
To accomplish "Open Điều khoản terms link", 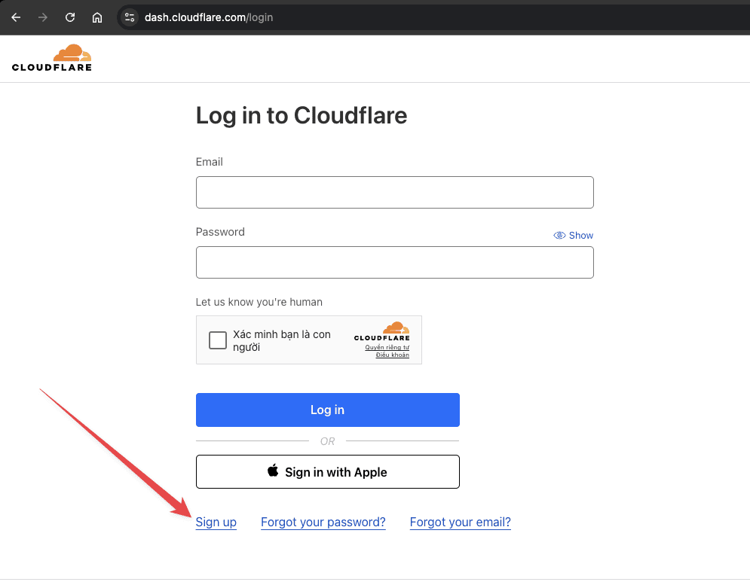I will pyautogui.click(x=392, y=355).
